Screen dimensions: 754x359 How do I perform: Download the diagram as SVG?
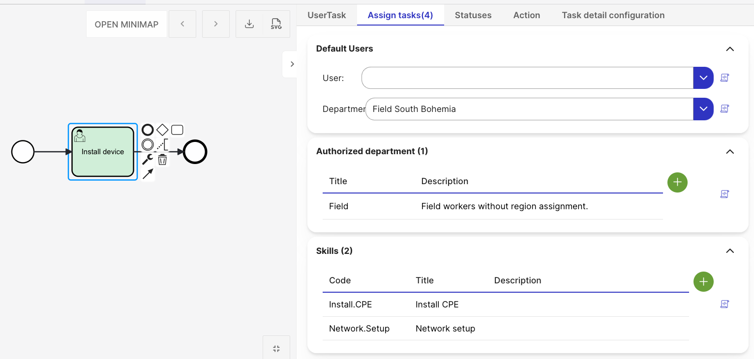pyautogui.click(x=276, y=24)
